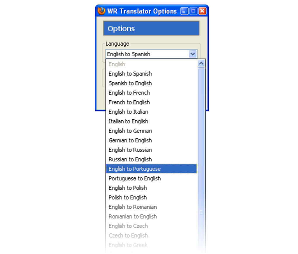The width and height of the screenshot is (298, 254).
Task: Select English to Spanish option
Action: [130, 74]
